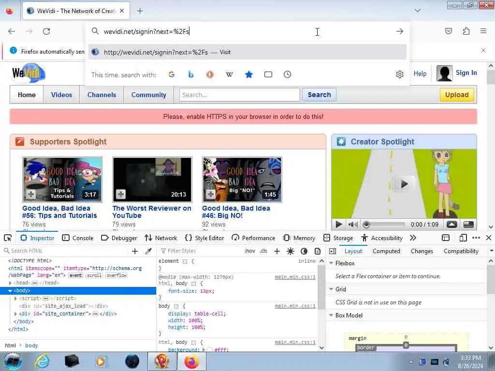Open Firefox application menu
The width and height of the screenshot is (495, 371).
point(483,31)
